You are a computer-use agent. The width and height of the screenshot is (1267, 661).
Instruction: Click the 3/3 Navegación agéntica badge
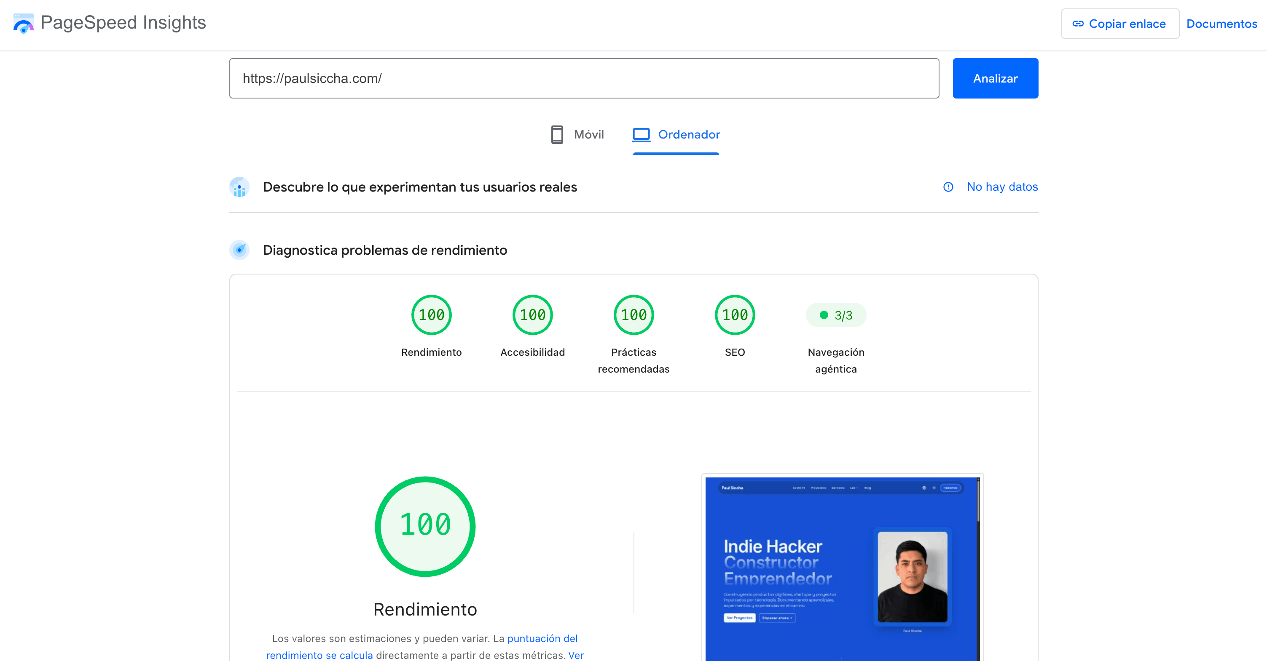[x=836, y=315]
